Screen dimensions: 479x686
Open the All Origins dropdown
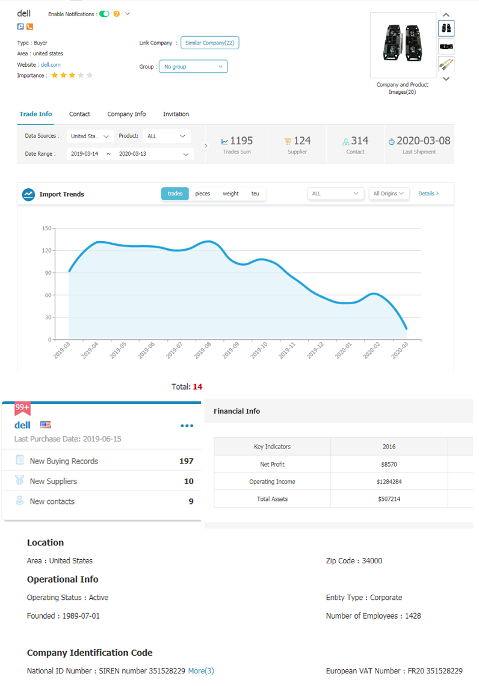pos(389,194)
